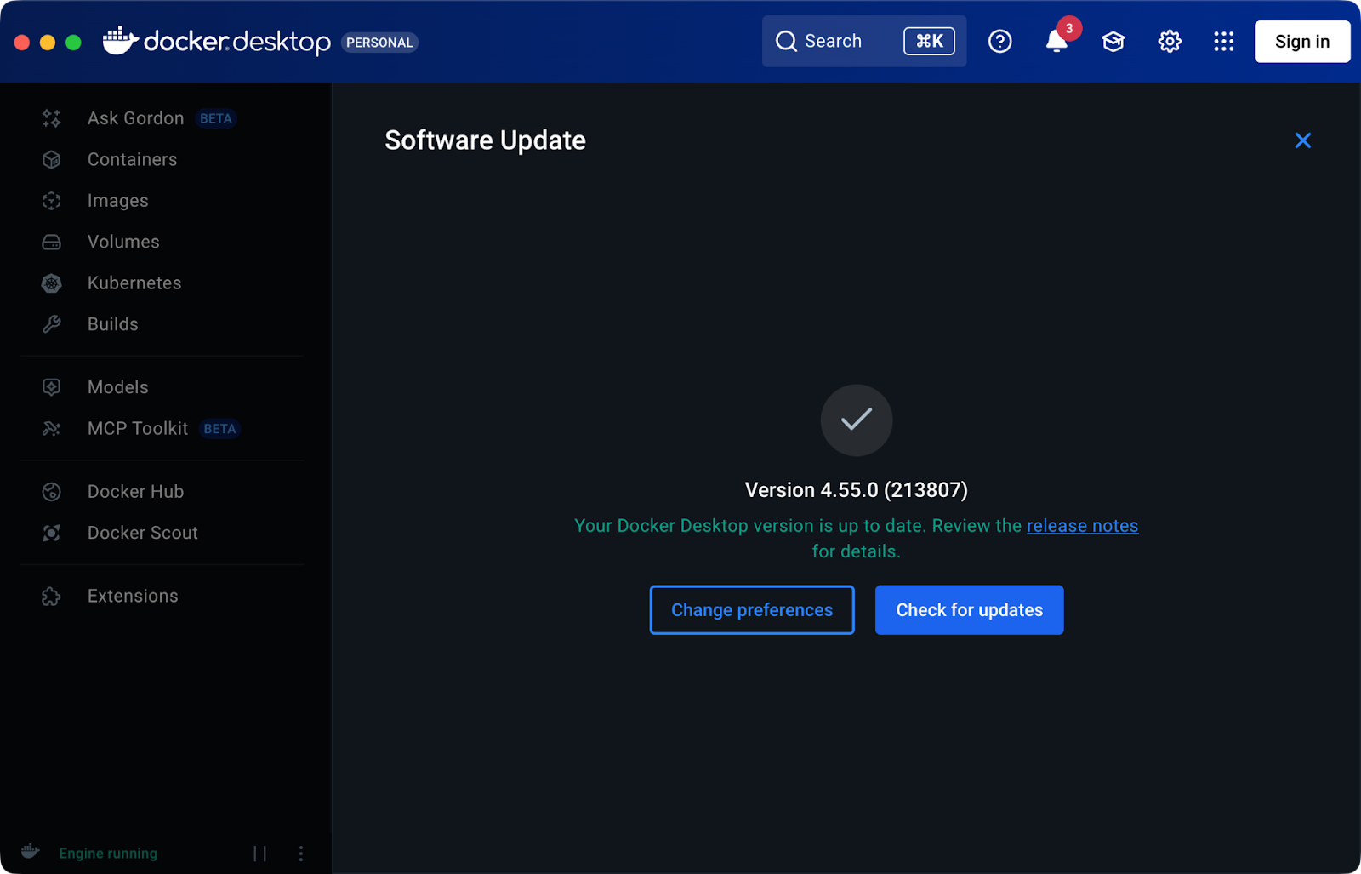Click the Extensions puzzle icon
The height and width of the screenshot is (874, 1361).
point(52,597)
